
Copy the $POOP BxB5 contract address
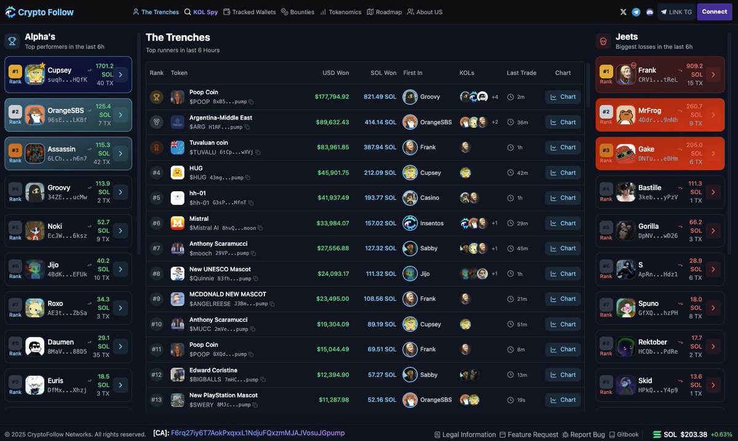coord(251,101)
